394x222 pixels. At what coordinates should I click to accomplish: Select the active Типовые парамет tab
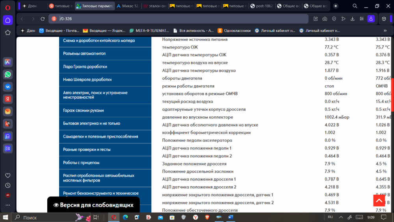(x=95, y=6)
